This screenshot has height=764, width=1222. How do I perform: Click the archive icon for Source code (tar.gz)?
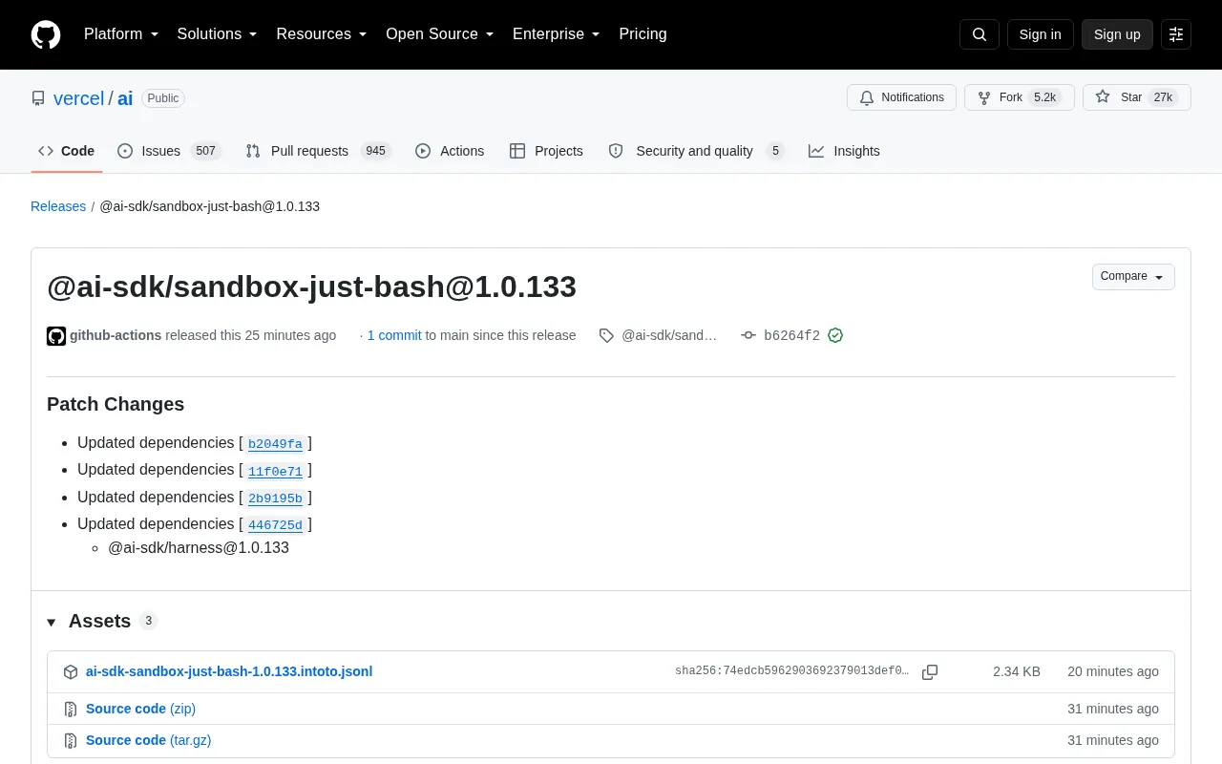coord(71,740)
